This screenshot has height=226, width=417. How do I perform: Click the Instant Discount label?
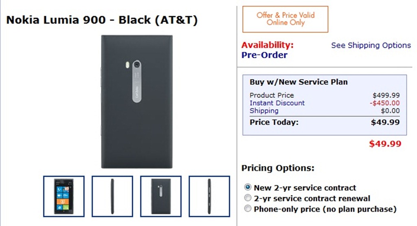point(277,103)
